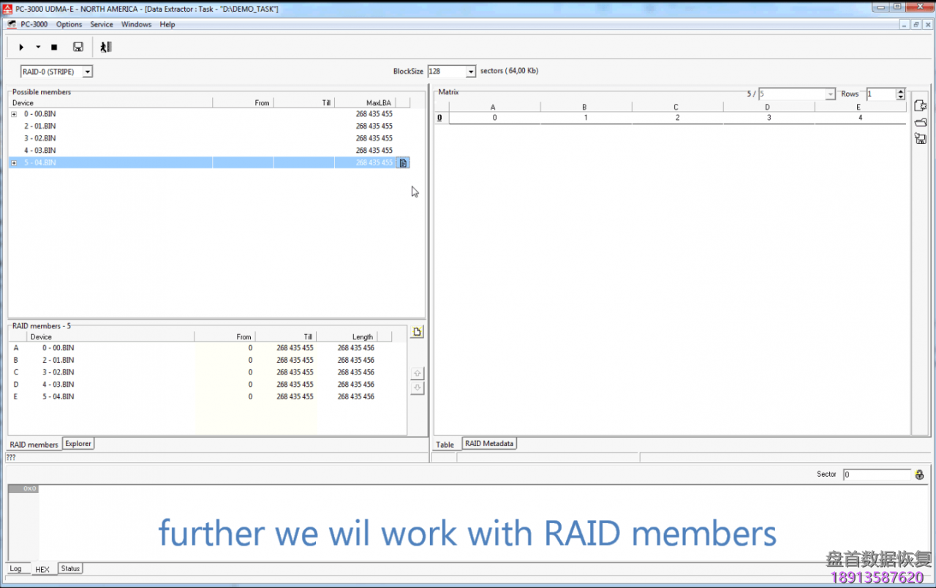This screenshot has width=936, height=588.
Task: Open the RAID-0 (STRIPE) type dropdown
Action: (x=87, y=71)
